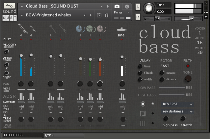Screen dimensions: 210x139
Task: Click the square room reverb icon
Action: point(143,114)
